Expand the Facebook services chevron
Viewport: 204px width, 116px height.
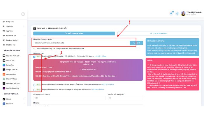(x=24, y=104)
